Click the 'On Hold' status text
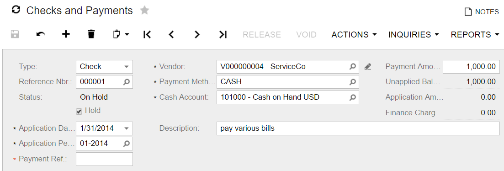504x171 pixels. (x=94, y=97)
